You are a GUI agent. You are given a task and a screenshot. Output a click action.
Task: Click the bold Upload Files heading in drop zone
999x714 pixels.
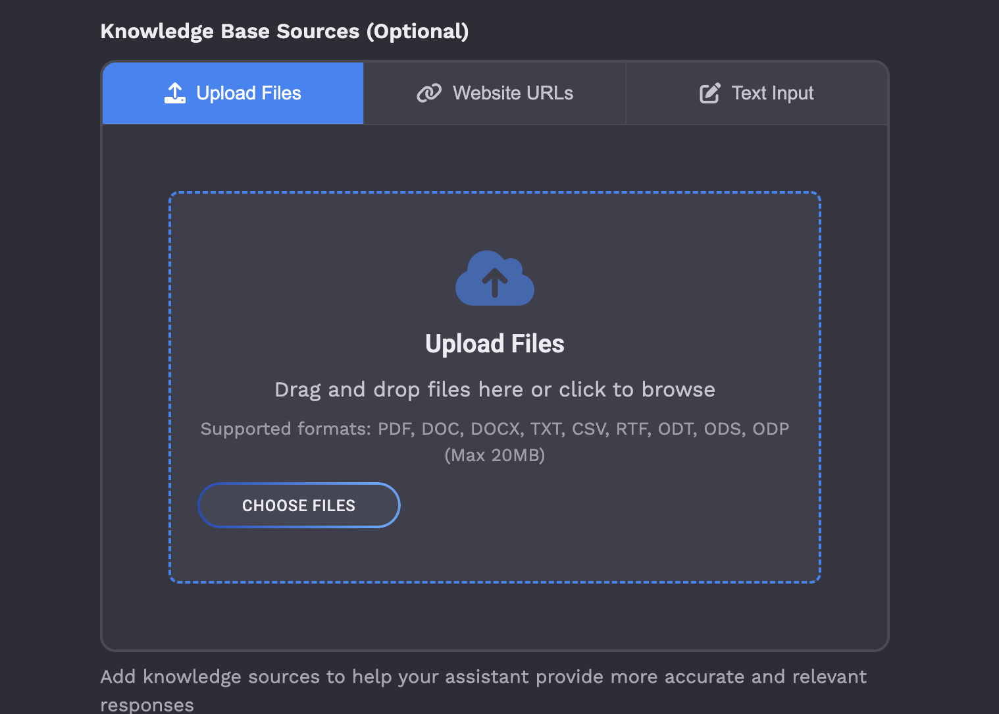tap(495, 344)
